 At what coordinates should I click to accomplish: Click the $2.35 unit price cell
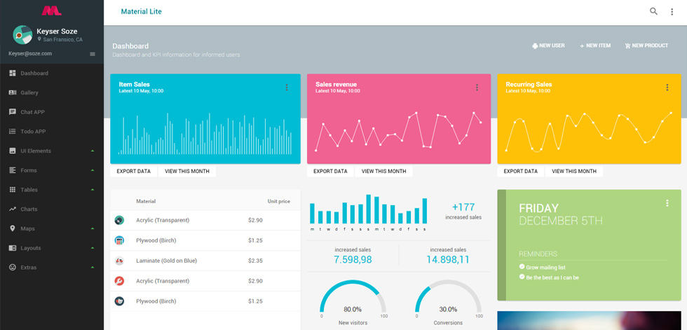tap(255, 261)
